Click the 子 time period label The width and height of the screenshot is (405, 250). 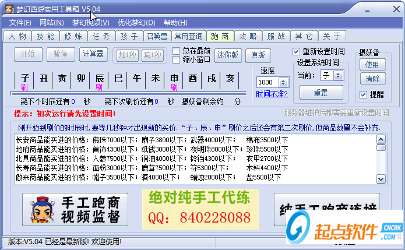(x=25, y=78)
